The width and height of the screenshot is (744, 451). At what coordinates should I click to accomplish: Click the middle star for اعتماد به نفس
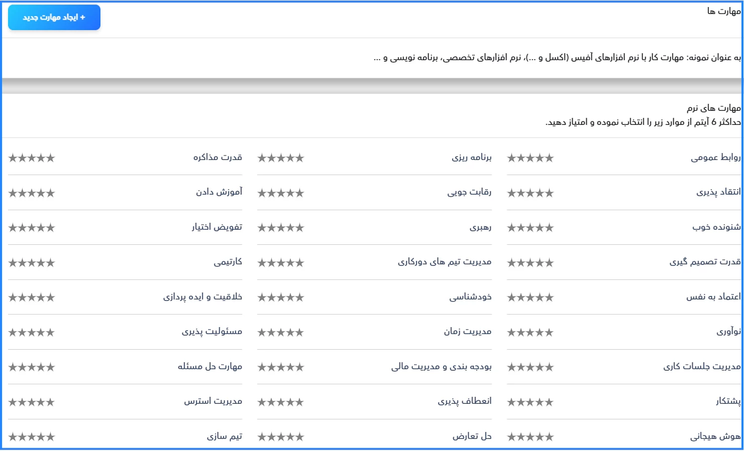[x=530, y=297]
